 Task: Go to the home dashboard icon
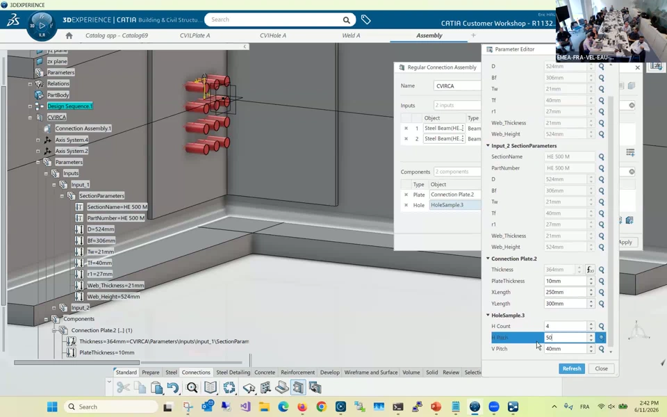click(69, 35)
